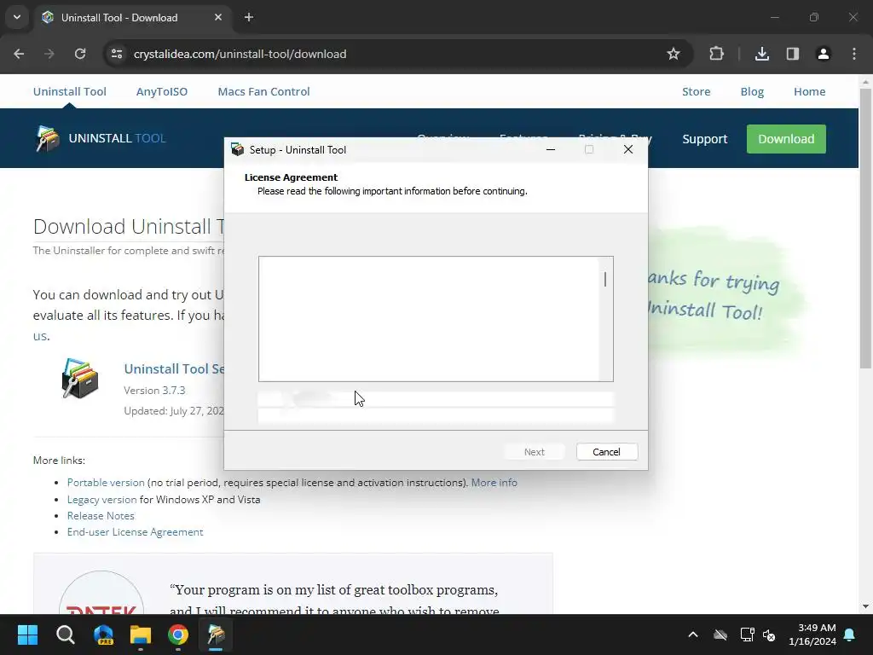Click the Uninstall Tool logo

tap(101, 138)
